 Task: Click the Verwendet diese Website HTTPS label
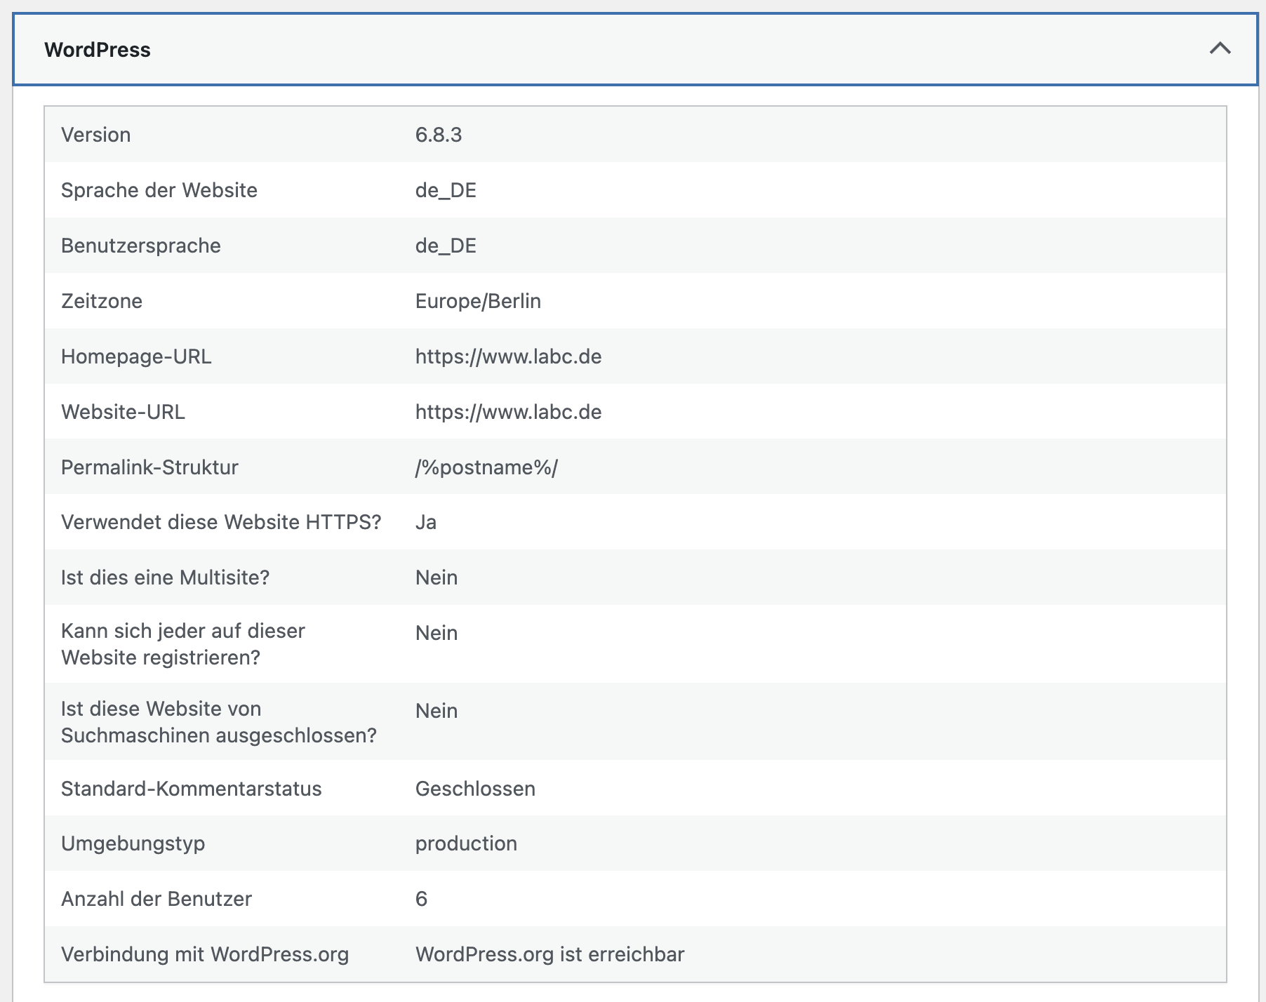point(221,522)
